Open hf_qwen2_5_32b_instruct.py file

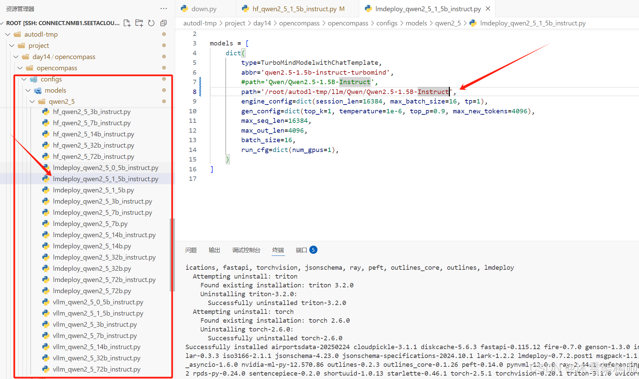click(x=93, y=145)
